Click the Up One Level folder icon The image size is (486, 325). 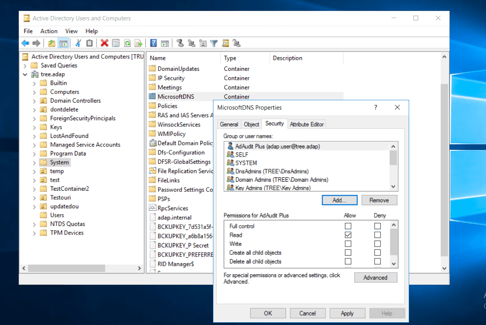click(51, 43)
